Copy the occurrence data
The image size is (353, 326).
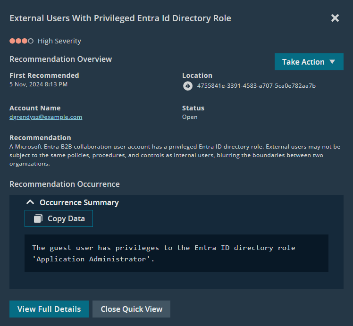pyautogui.click(x=59, y=218)
